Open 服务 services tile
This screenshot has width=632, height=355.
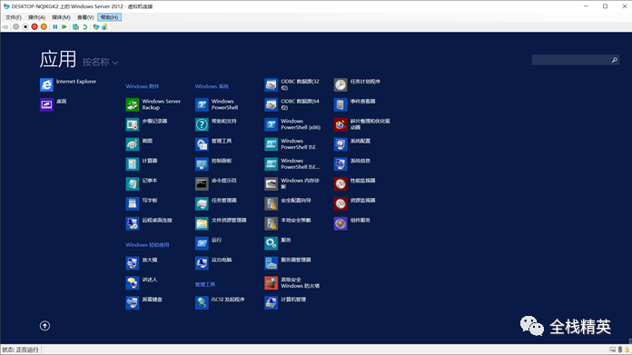278,242
